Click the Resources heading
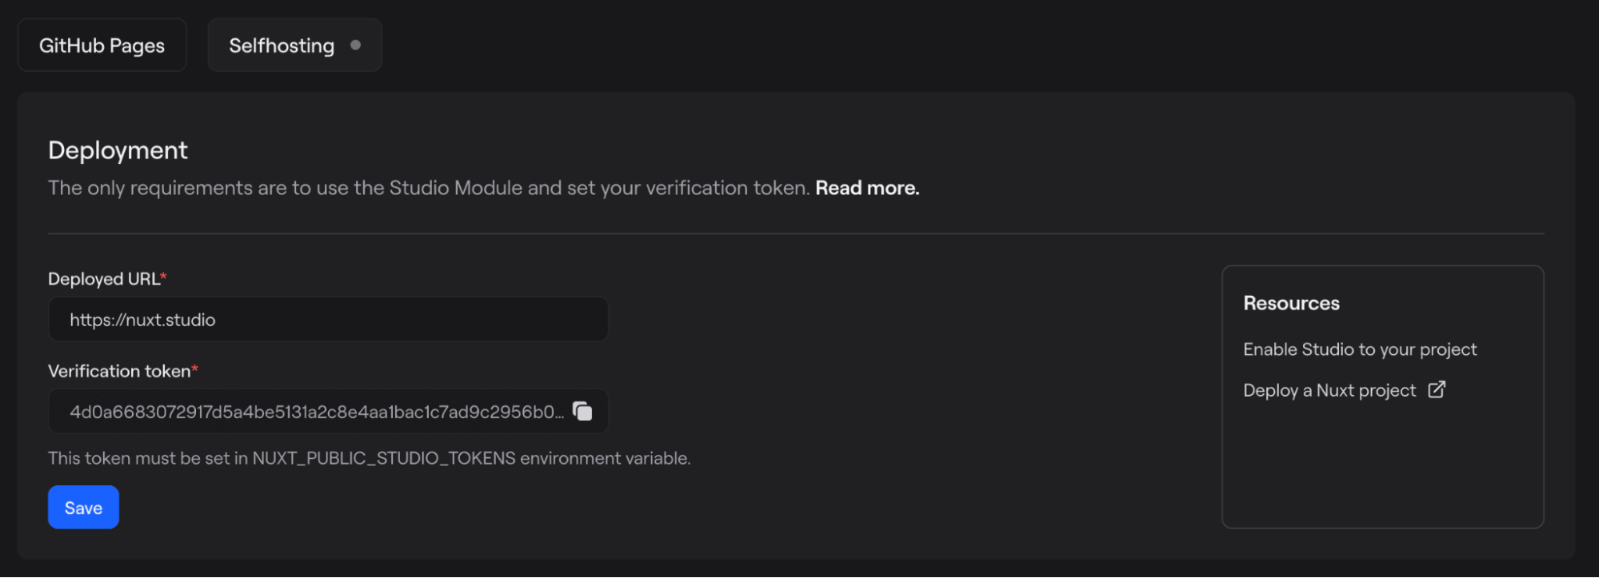Screen dimensions: 1599x578 point(1291,303)
